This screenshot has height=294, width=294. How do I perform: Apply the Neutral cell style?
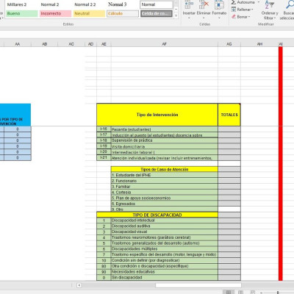click(x=89, y=13)
